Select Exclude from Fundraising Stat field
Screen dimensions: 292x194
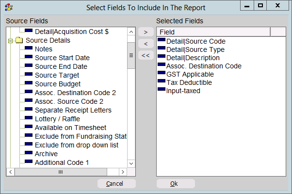[x=81, y=136]
